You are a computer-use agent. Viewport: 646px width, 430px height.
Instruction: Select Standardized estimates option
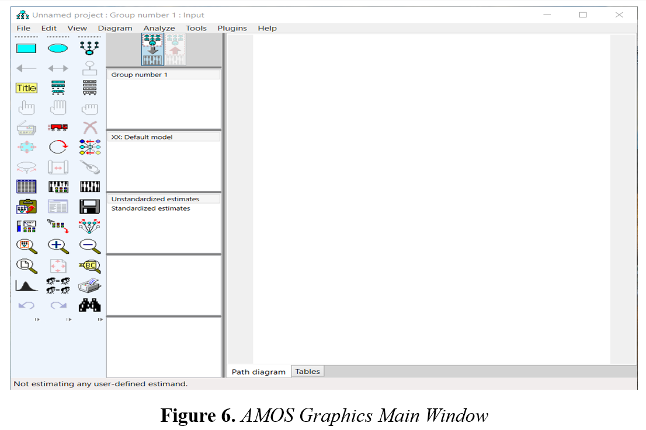[x=164, y=208]
